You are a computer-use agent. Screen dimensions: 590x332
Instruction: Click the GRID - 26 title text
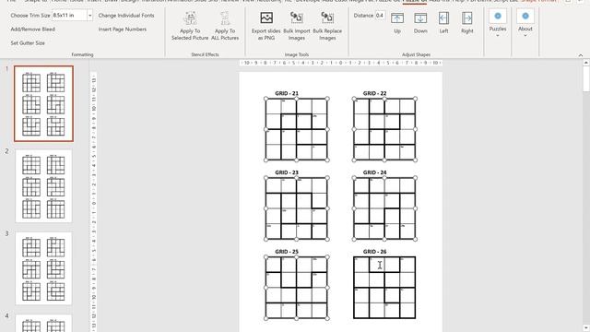pos(375,252)
